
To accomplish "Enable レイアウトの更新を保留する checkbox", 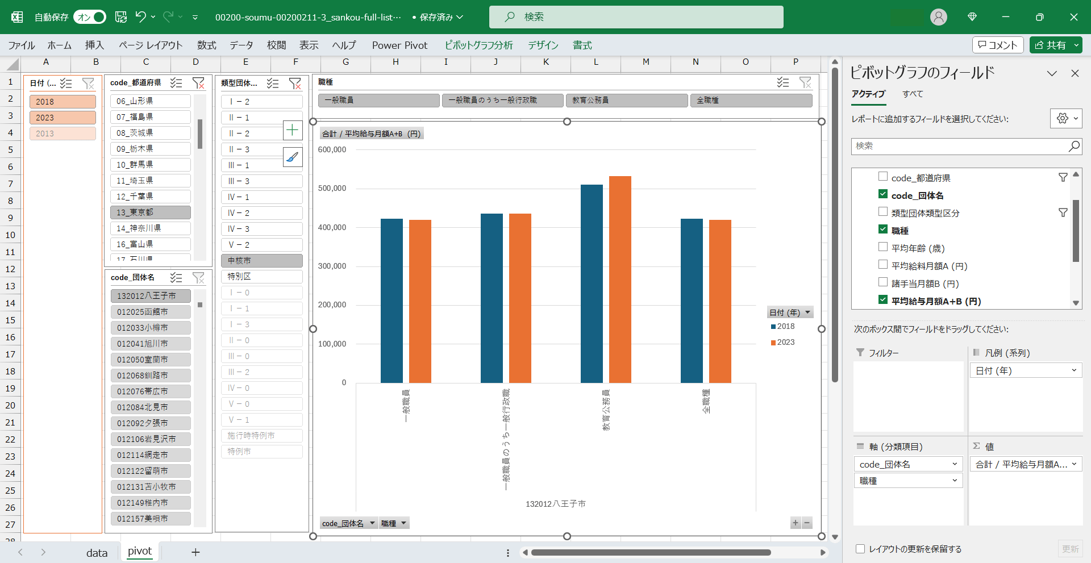I will [860, 549].
